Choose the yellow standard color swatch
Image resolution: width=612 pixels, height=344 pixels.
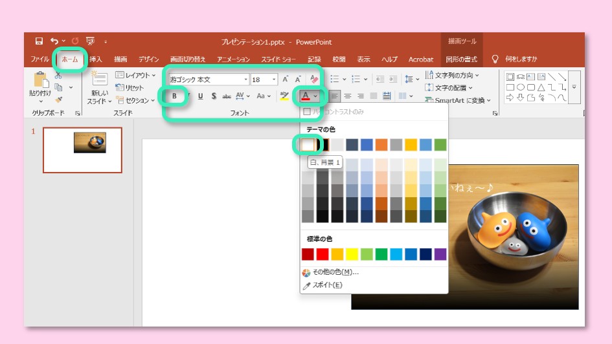tap(352, 254)
